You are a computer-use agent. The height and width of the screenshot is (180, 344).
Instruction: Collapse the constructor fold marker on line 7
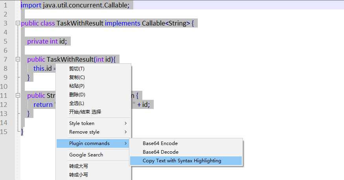18,59
